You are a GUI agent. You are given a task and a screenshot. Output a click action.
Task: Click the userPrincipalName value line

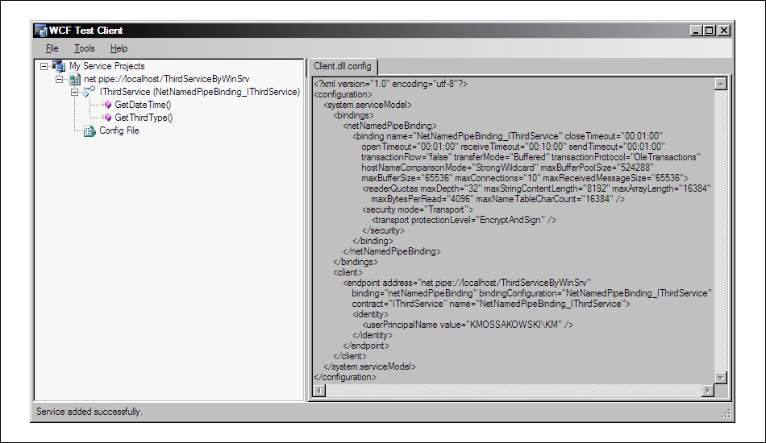468,325
